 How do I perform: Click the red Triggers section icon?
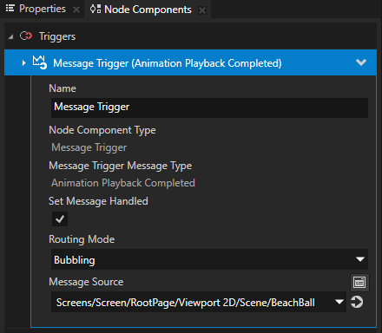(26, 36)
